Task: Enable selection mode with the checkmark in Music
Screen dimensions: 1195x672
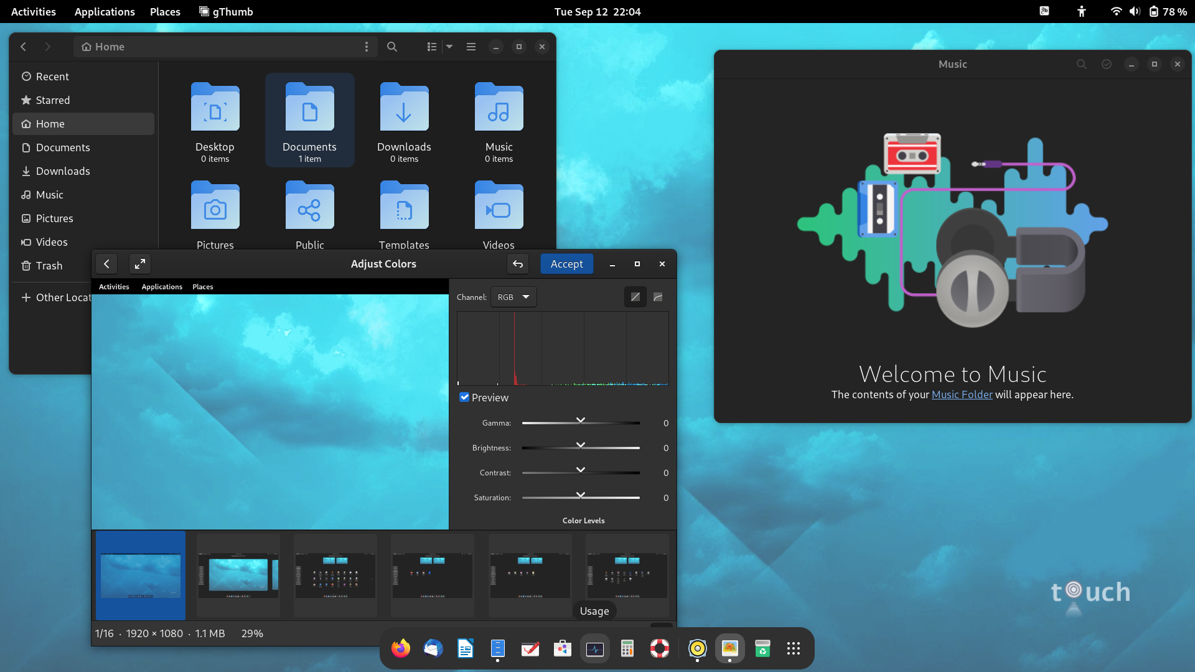Action: click(x=1106, y=63)
